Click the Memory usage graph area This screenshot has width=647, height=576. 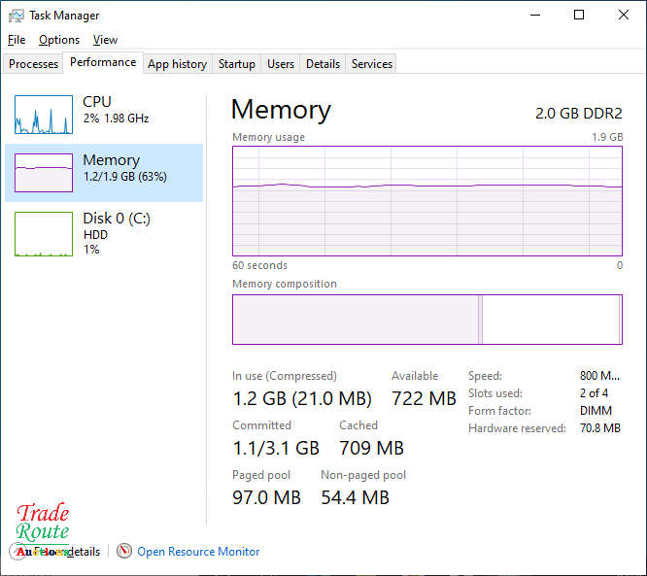tap(427, 201)
